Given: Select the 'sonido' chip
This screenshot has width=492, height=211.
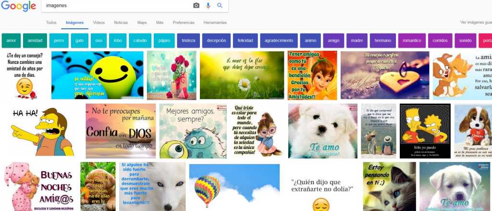Looking at the screenshot, I should 465,41.
